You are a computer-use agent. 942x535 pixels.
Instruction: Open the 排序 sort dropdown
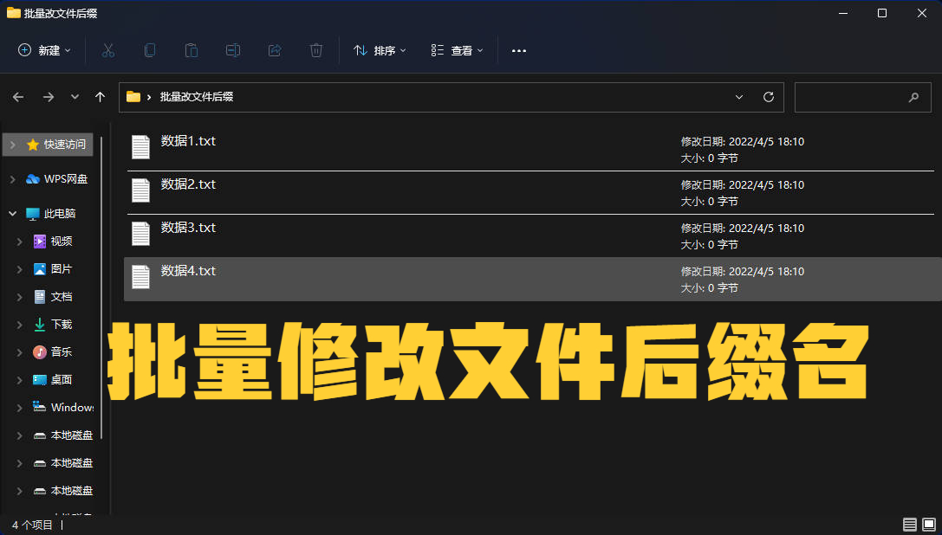[380, 50]
